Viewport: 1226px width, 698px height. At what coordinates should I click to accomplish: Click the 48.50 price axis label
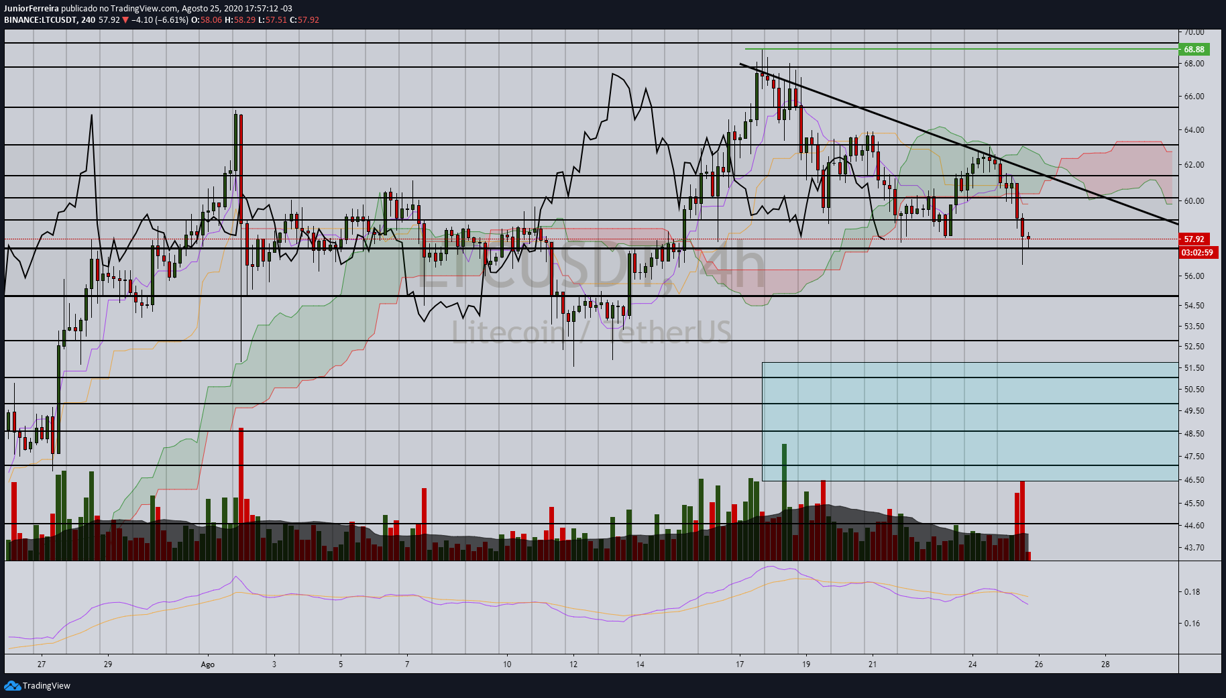point(1194,434)
